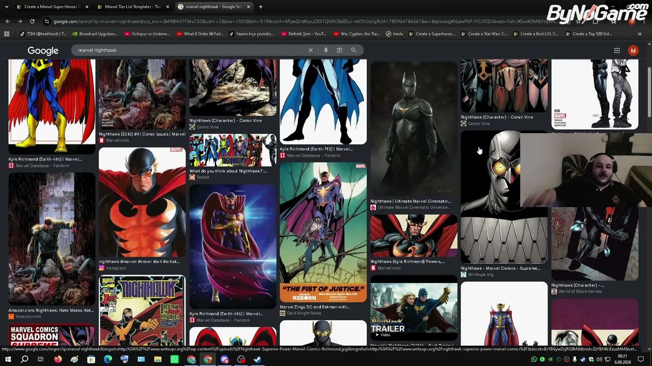Open the yellow-booted Kyle Richmond Earth-616 image
The image size is (652, 366).
pyautogui.click(x=51, y=107)
